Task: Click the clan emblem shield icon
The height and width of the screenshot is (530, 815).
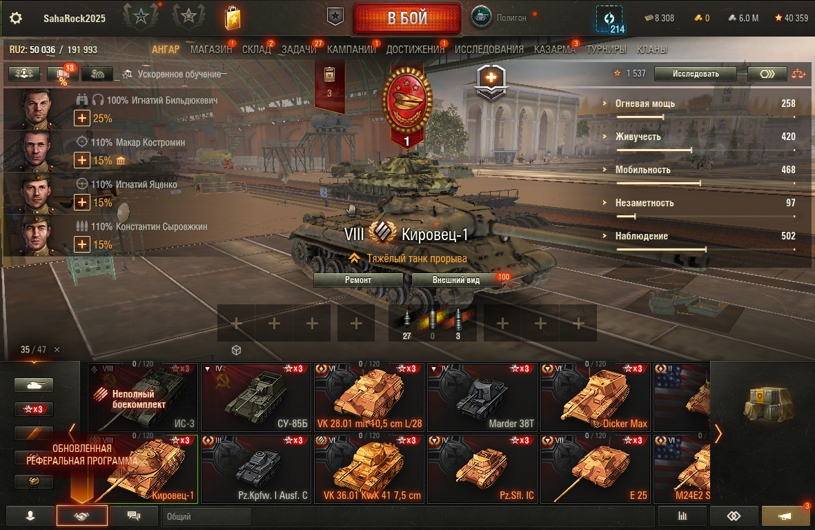Action: pos(335,17)
